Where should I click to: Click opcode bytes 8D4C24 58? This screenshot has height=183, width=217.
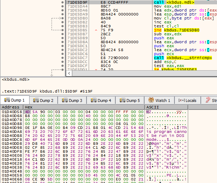(112, 50)
